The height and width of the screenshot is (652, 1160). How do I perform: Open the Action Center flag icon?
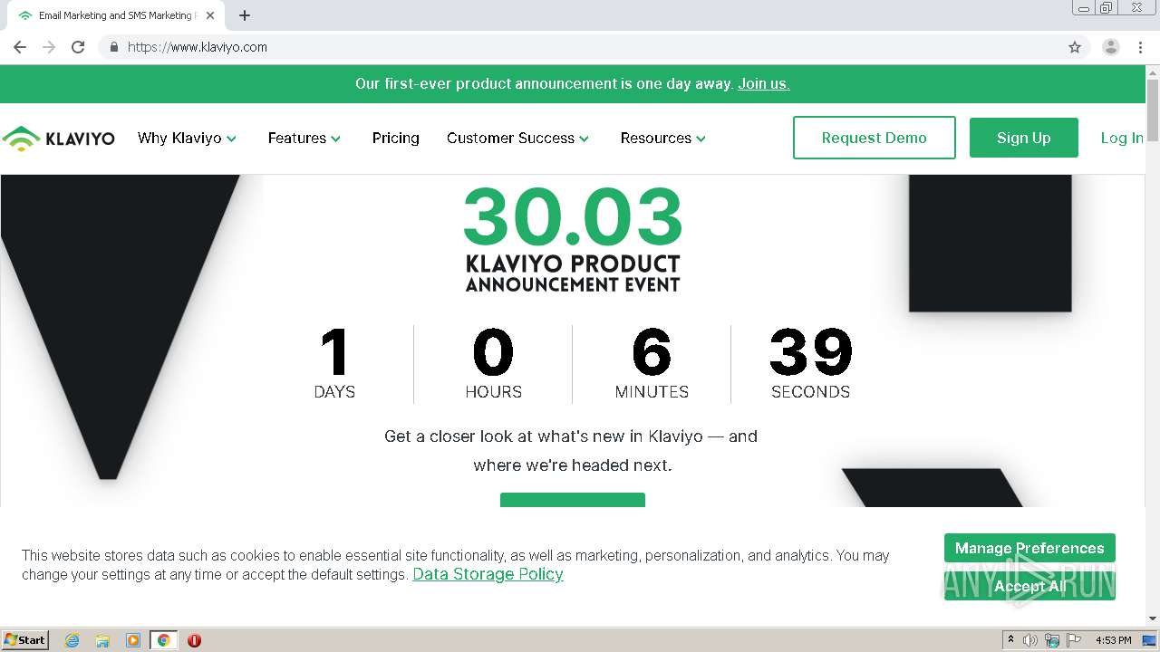(1074, 640)
